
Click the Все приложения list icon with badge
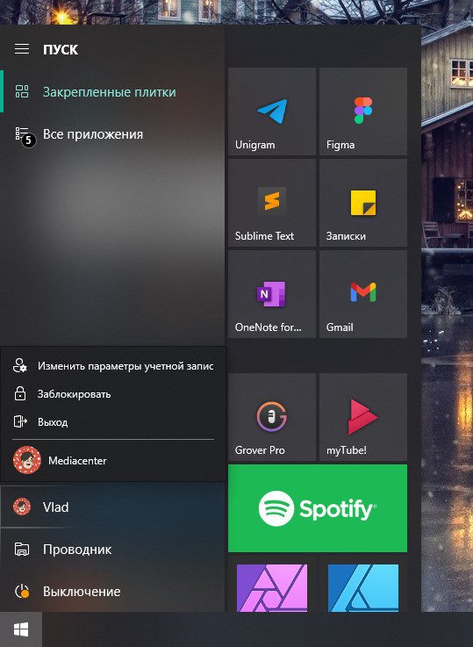[x=25, y=136]
